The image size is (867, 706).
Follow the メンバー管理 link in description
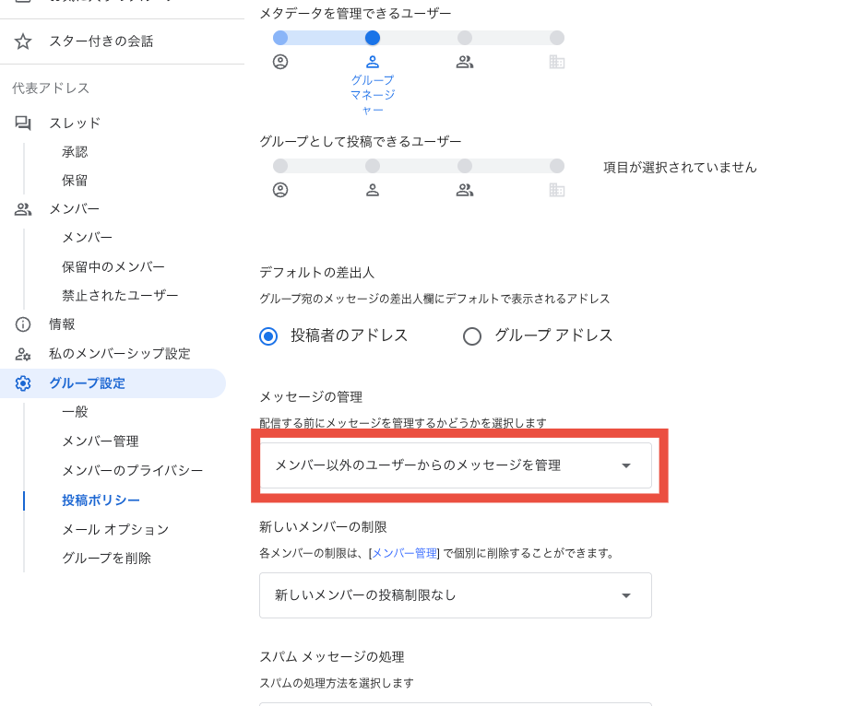pos(404,553)
